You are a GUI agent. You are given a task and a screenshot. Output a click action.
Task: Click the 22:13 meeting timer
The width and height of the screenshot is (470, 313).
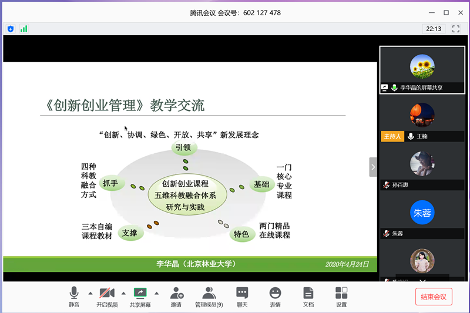[434, 29]
